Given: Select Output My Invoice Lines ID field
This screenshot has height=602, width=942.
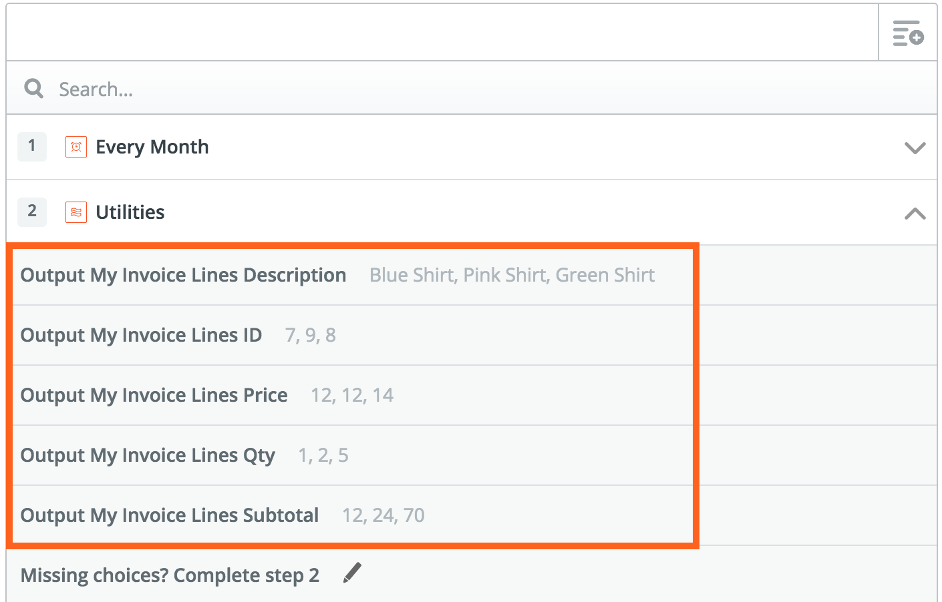Looking at the screenshot, I should pos(141,335).
